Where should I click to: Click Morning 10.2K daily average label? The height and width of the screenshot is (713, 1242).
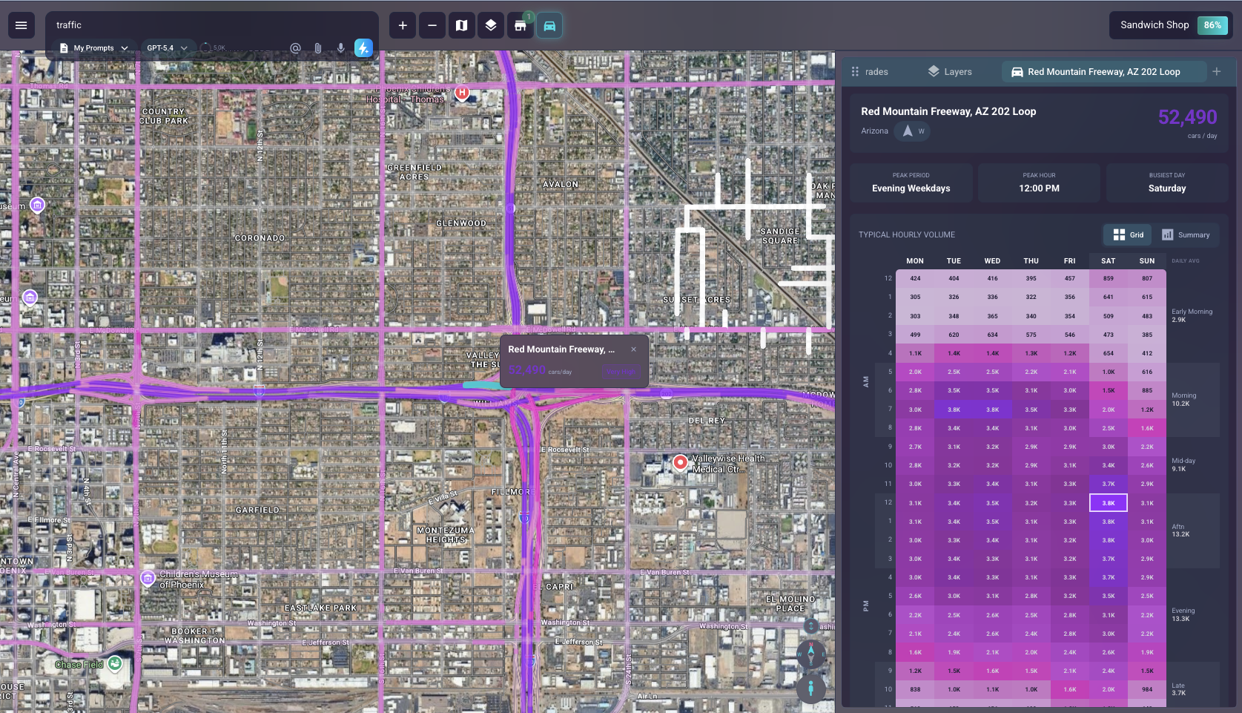click(1183, 399)
